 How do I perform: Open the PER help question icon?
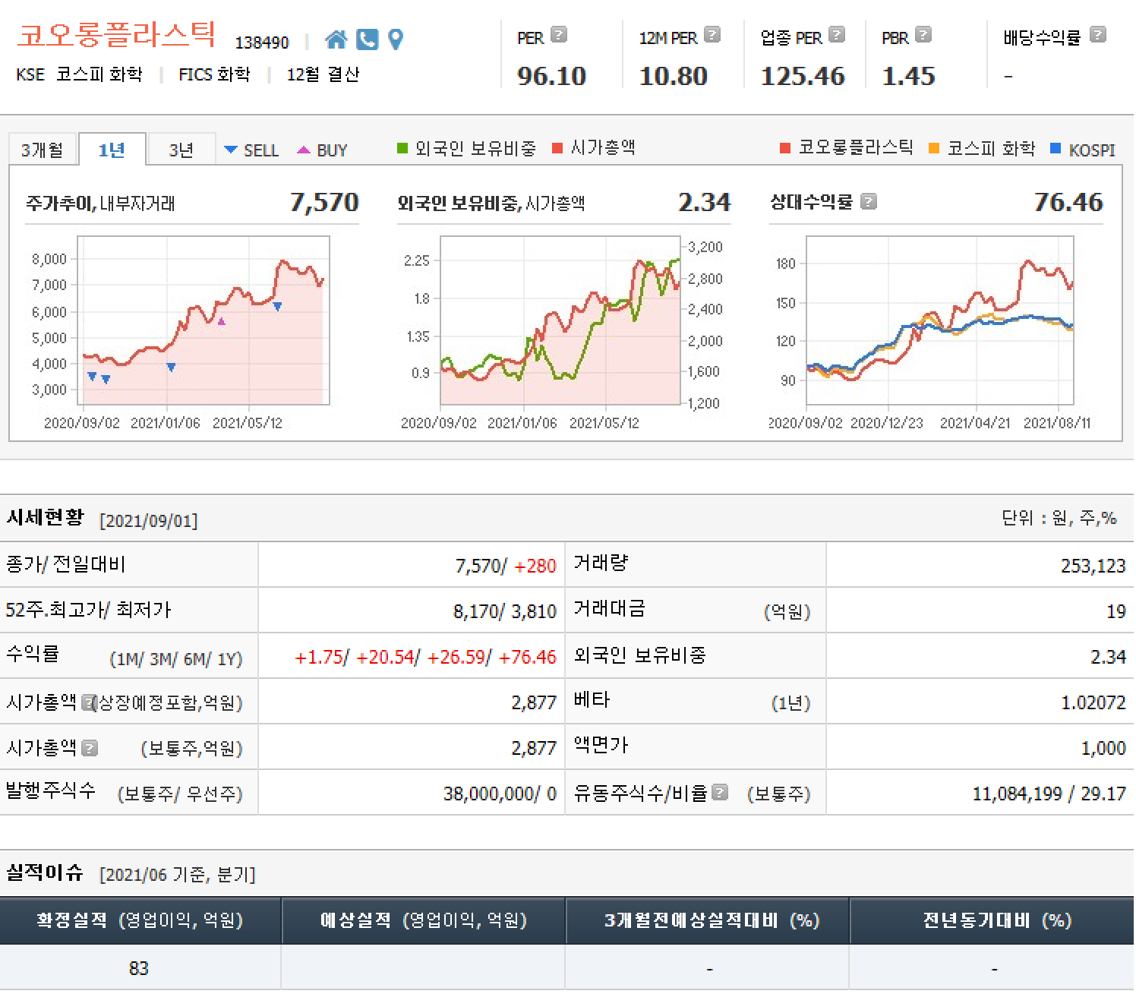[x=559, y=35]
